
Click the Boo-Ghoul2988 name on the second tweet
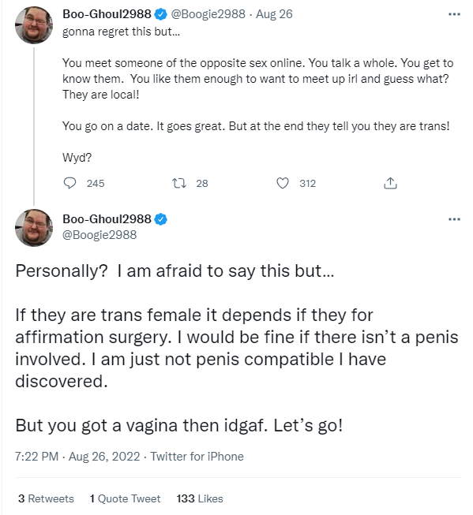tap(107, 219)
